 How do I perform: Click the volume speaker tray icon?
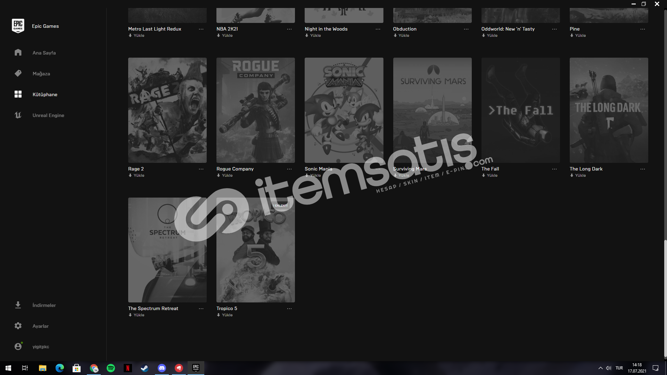click(x=609, y=368)
